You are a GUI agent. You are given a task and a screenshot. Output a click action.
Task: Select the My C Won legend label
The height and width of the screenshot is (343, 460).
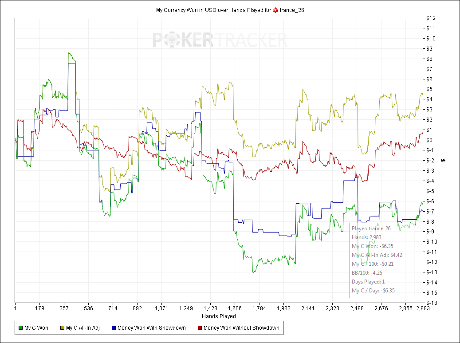[36, 328]
